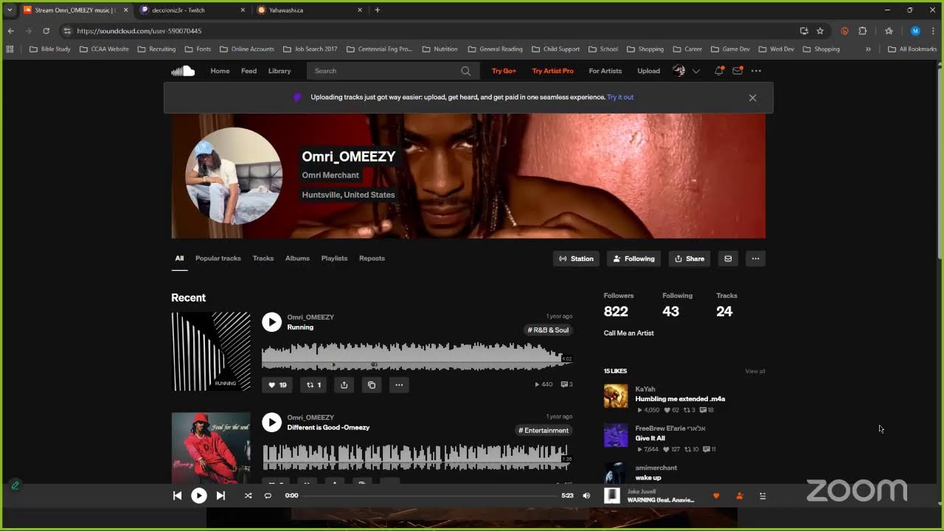Switch to the Playlists tab
Viewport: 944px width, 531px height.
334,258
